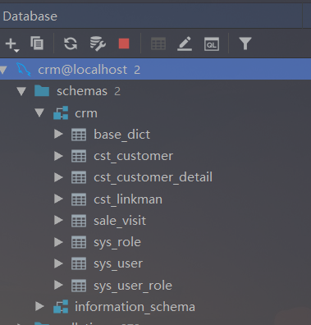Click the information_schema schema icon
The height and width of the screenshot is (325, 311).
click(x=61, y=306)
